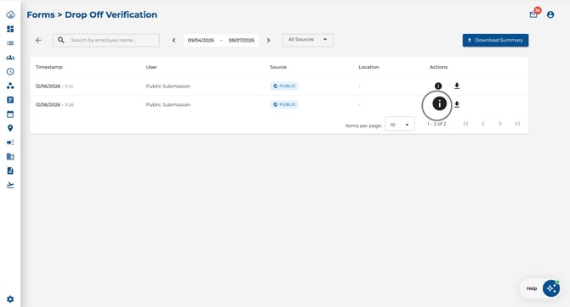
Task: View info for the 11:14 submission
Action: click(x=438, y=86)
